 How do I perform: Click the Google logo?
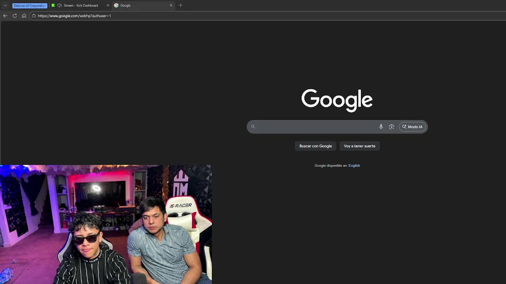[x=337, y=100]
